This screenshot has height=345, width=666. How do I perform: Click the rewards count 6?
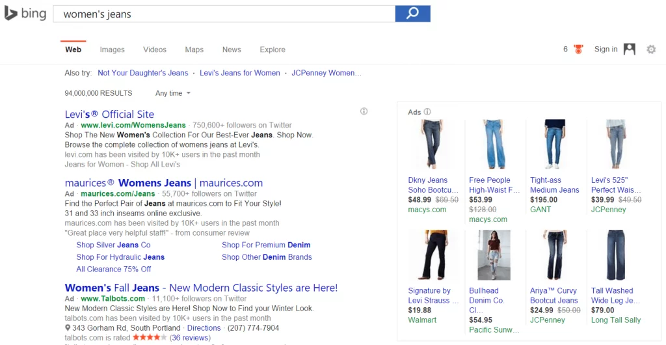tap(565, 49)
